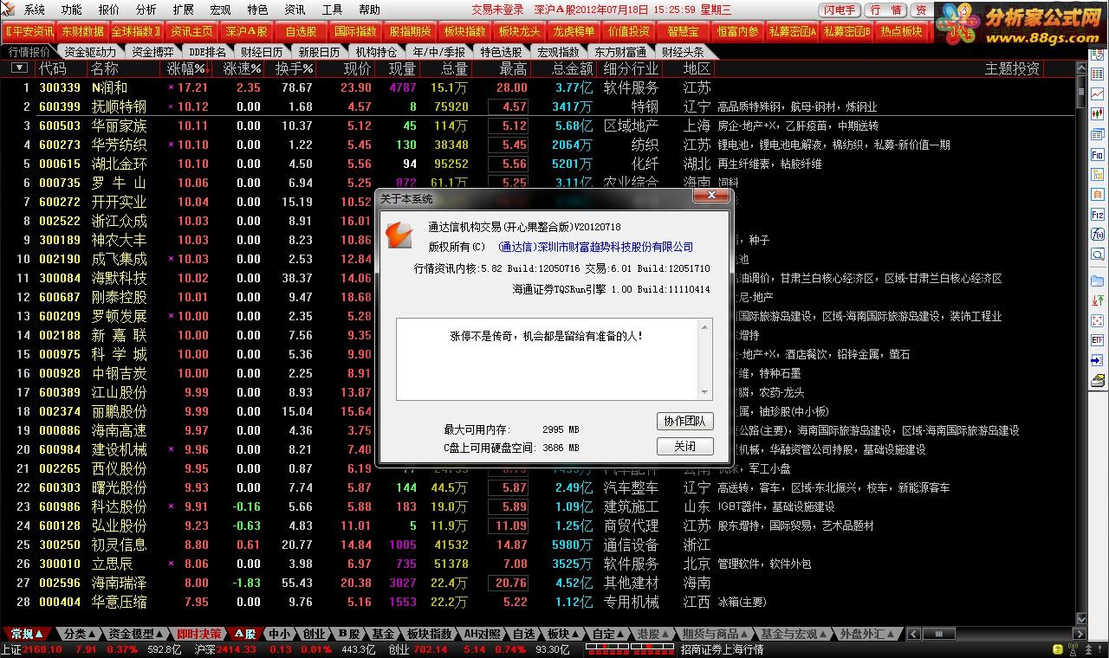
Task: Open the 帮助 menu
Action: (x=369, y=10)
